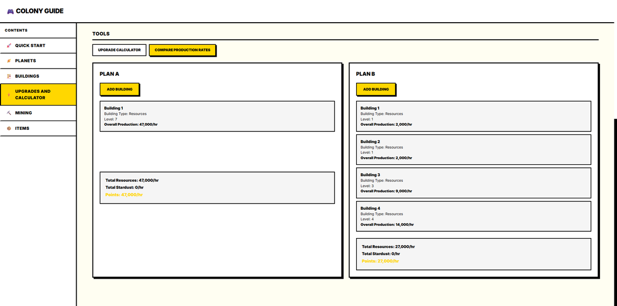
Task: Click the pickaxe icon beside Mining
Action: click(x=9, y=113)
